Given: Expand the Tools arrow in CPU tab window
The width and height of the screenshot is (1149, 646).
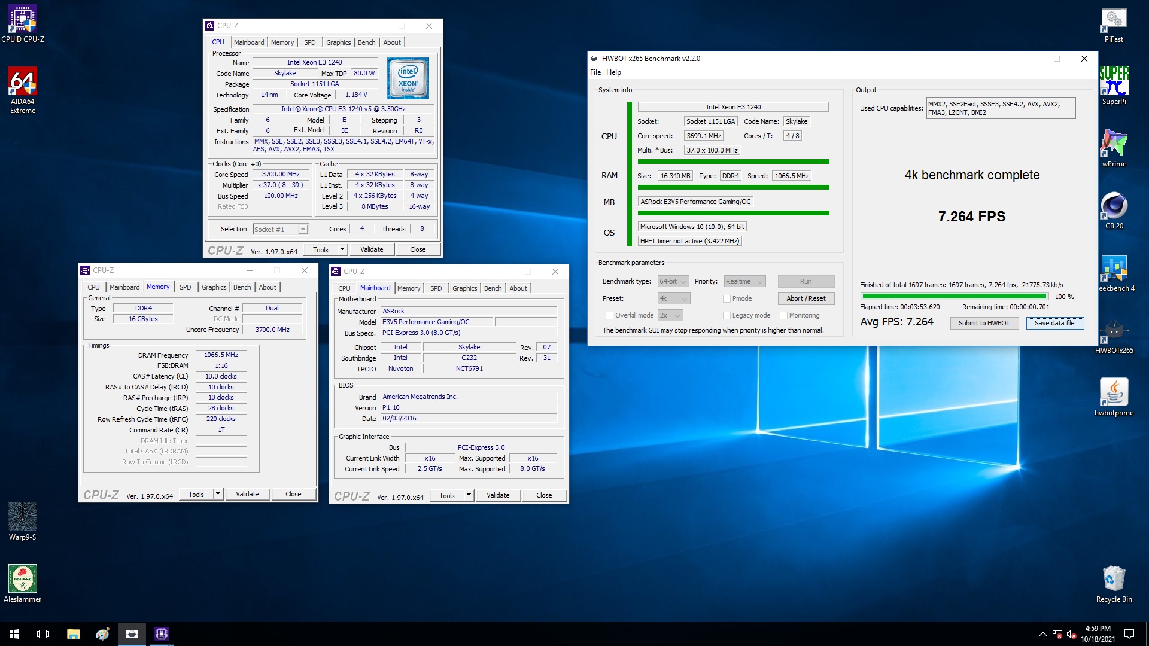Looking at the screenshot, I should (342, 249).
